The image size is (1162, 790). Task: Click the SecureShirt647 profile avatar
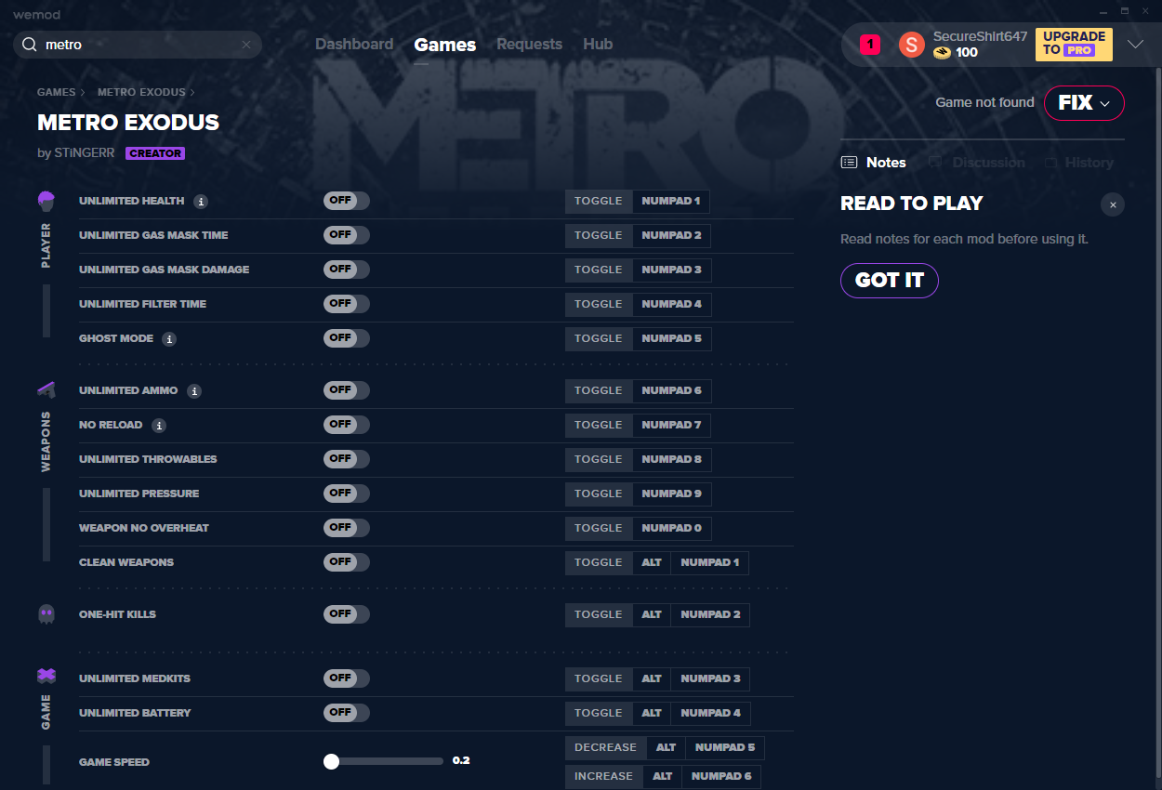[x=912, y=45]
